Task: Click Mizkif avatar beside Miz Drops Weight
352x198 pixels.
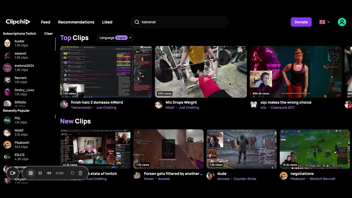Action: tap(159, 105)
